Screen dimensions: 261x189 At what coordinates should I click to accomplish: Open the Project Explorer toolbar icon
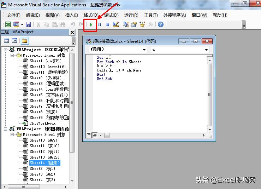126,24
